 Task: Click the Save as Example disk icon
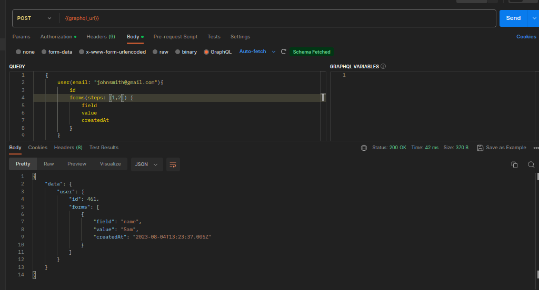point(480,148)
